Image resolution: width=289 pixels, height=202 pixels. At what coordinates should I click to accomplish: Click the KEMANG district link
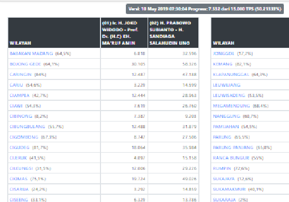click(223, 64)
